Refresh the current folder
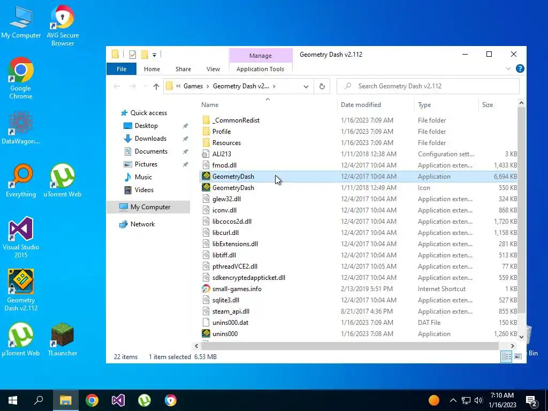 (x=322, y=86)
